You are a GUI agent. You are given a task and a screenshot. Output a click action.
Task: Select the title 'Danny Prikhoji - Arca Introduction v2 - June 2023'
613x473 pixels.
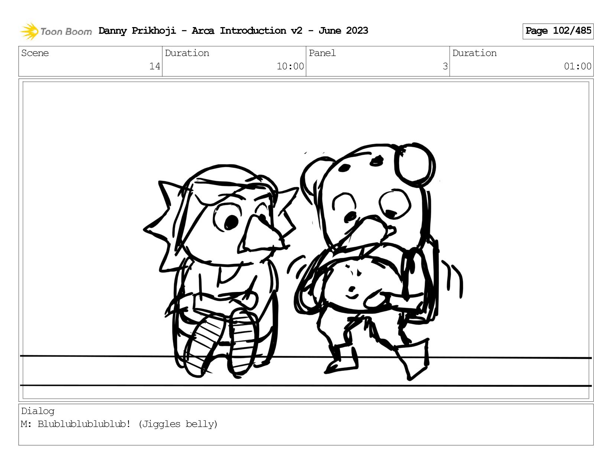pos(233,31)
